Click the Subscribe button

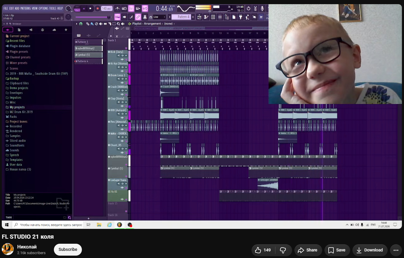(x=68, y=250)
